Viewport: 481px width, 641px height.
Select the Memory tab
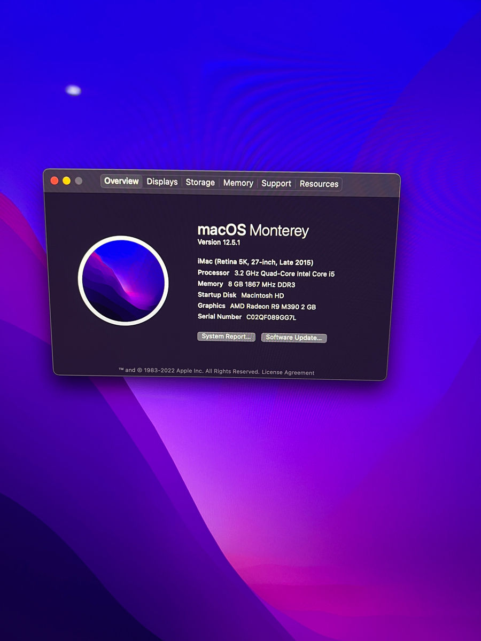click(x=238, y=183)
